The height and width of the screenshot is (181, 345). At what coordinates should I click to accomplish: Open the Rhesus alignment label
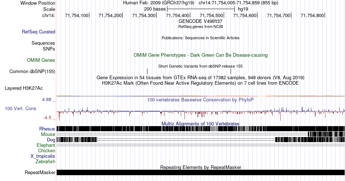47,129
